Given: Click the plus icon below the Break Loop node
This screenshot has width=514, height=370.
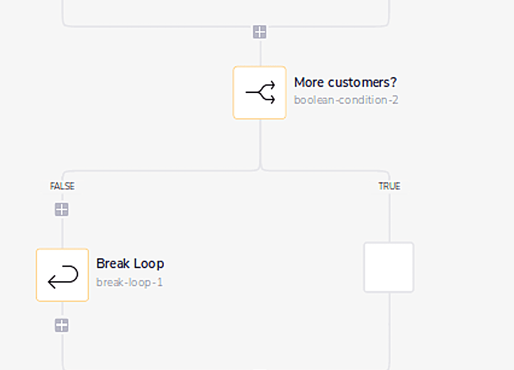Looking at the screenshot, I should coord(62,324).
